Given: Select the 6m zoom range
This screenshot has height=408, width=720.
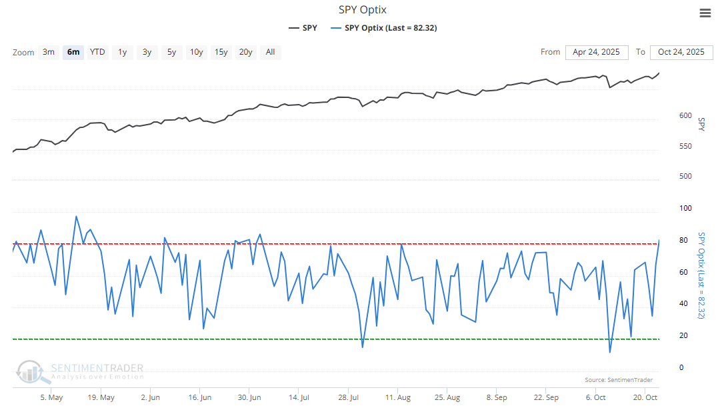Looking at the screenshot, I should [73, 52].
